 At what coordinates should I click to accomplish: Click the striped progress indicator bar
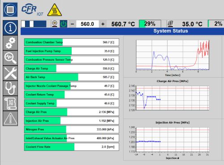(34, 24)
